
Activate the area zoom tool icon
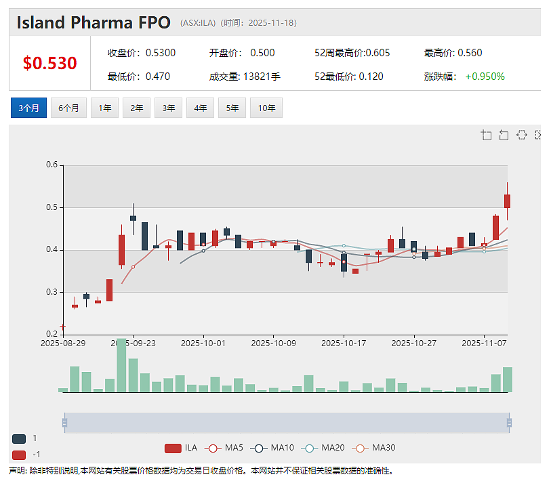487,135
